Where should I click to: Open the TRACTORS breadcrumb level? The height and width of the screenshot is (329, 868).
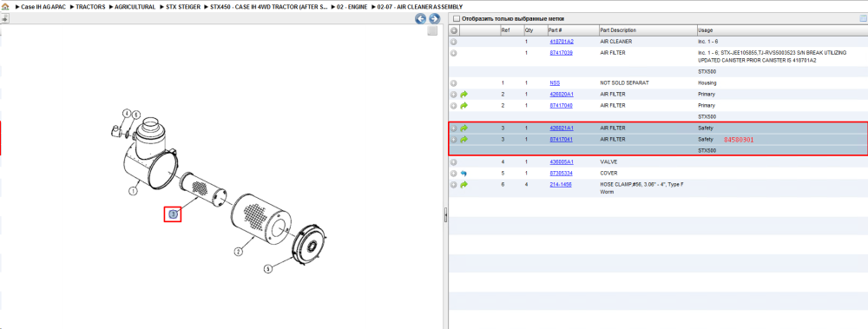pyautogui.click(x=91, y=7)
